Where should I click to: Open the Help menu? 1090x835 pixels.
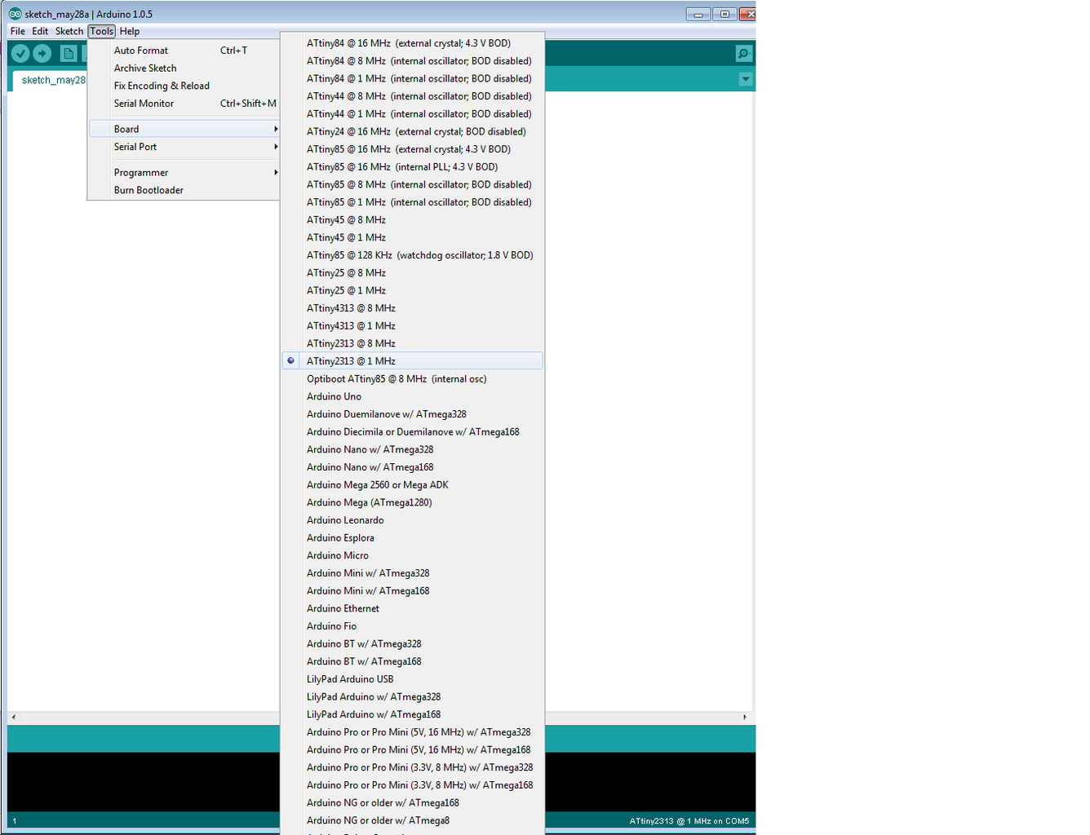point(130,31)
